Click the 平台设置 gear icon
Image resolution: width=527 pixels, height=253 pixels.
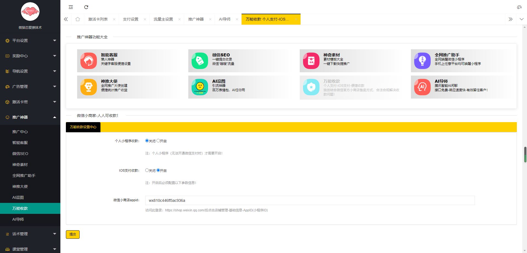pyautogui.click(x=7, y=41)
